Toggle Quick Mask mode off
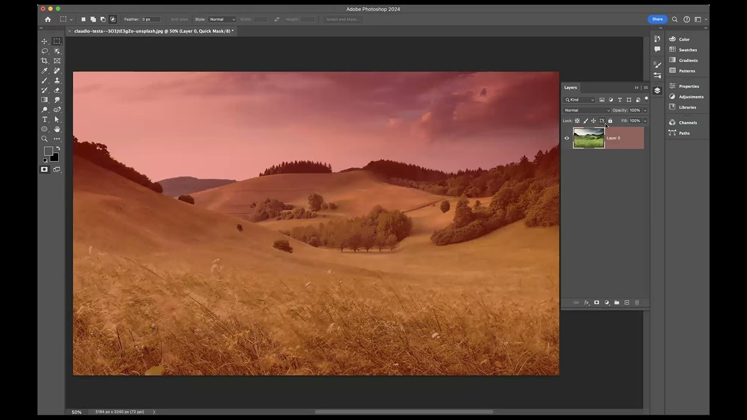This screenshot has height=420, width=747. (x=44, y=170)
